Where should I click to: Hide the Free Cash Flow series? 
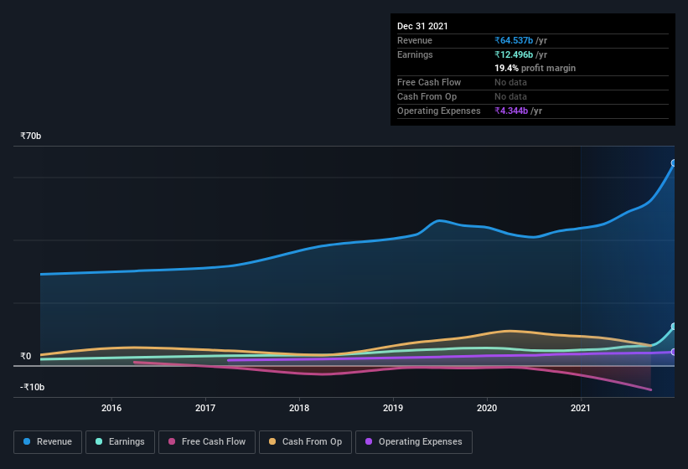tap(204, 441)
